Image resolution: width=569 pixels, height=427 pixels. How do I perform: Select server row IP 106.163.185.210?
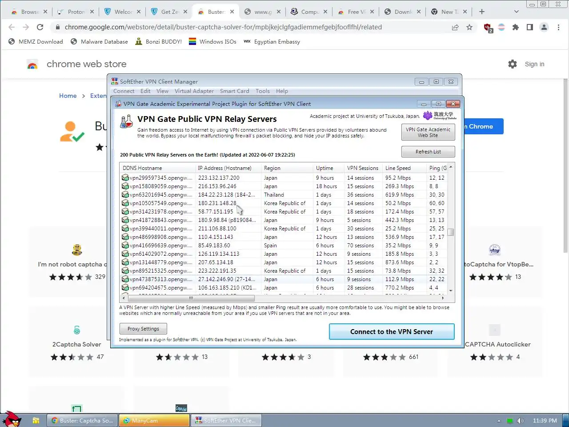pyautogui.click(x=284, y=287)
